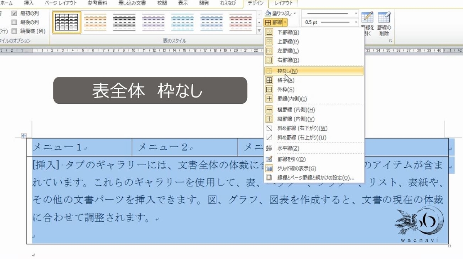The width and height of the screenshot is (463, 259).
Task: Add 斜め罫線 (右下がり) diagonal down border
Action: coord(314,128)
